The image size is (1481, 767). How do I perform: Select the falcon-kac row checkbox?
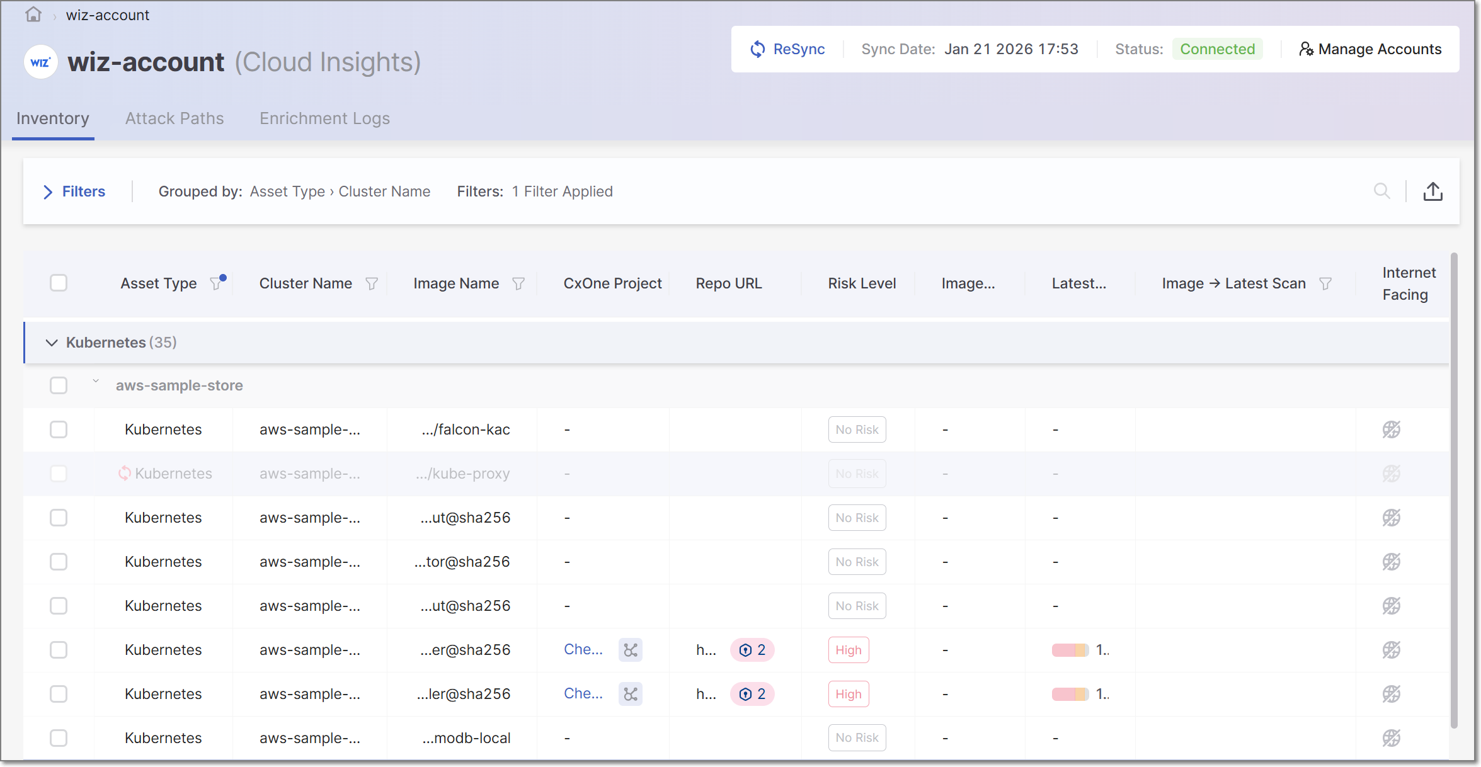coord(59,429)
